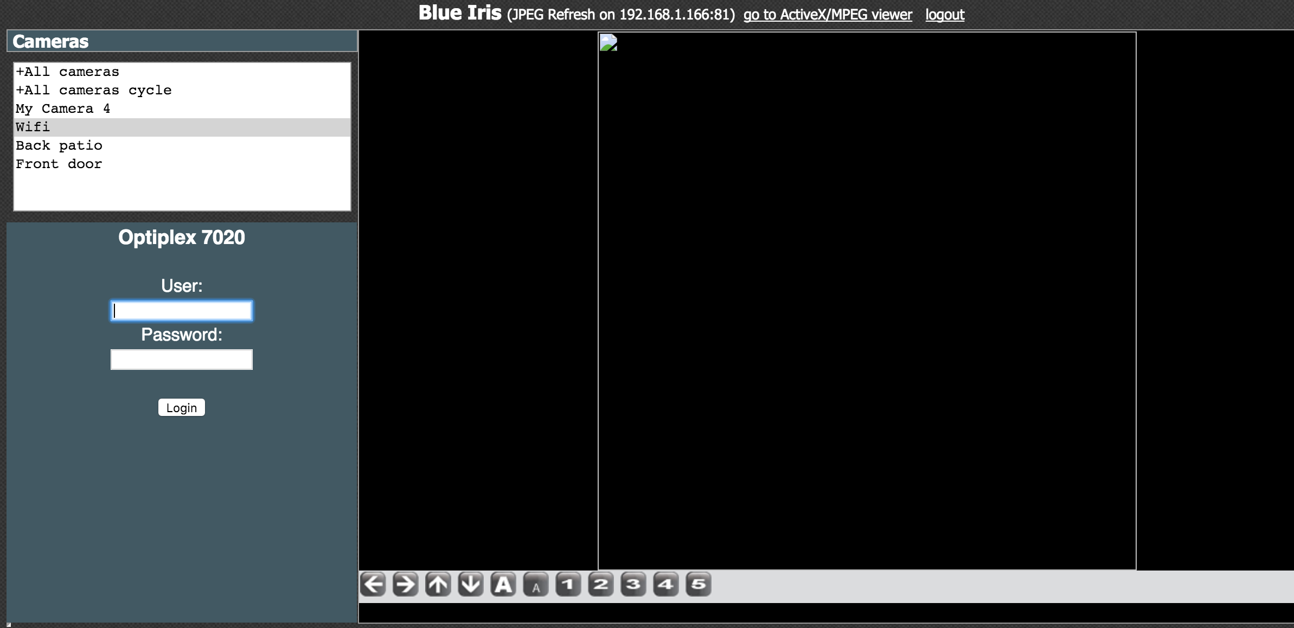Pan camera right with the right arrow button
Viewport: 1294px width, 628px height.
coord(405,585)
